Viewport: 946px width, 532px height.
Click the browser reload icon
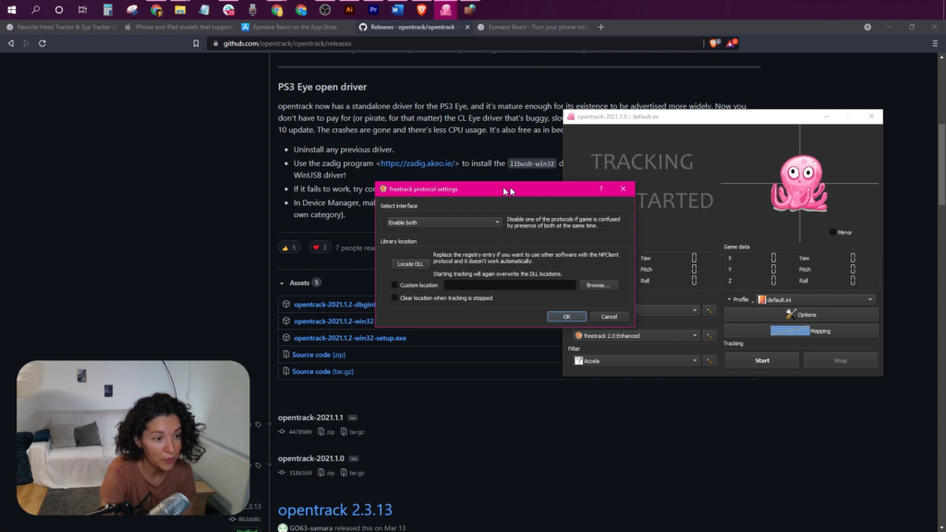42,43
